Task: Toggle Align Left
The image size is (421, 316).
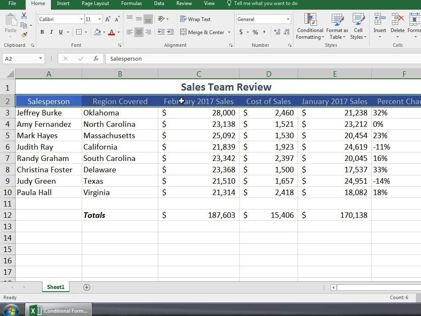Action: point(129,32)
